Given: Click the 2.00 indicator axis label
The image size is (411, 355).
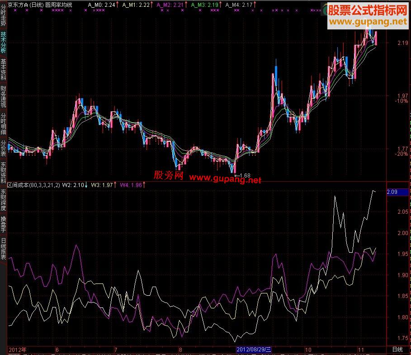Looking at the screenshot, I should point(402,233).
